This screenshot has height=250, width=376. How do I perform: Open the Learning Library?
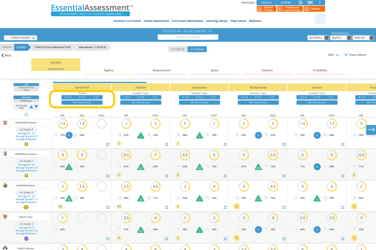[x=217, y=21]
